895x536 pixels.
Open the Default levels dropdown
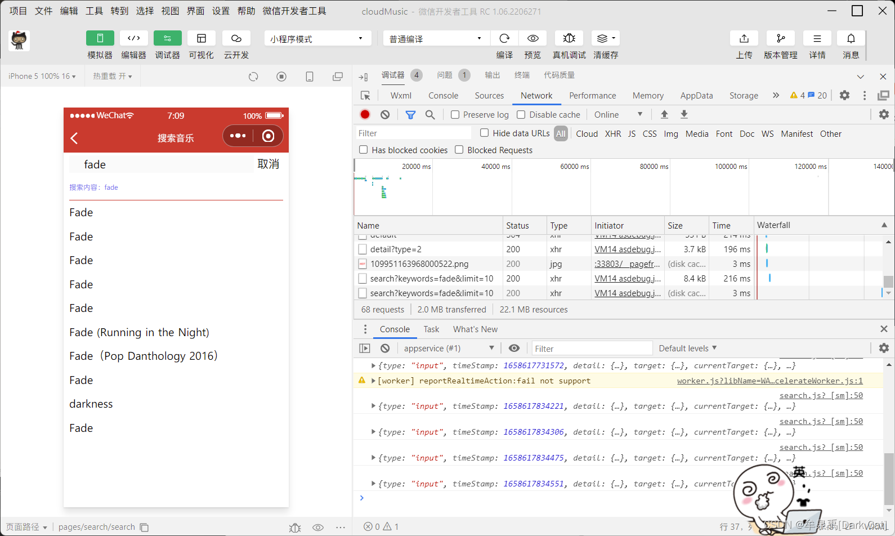click(x=687, y=349)
